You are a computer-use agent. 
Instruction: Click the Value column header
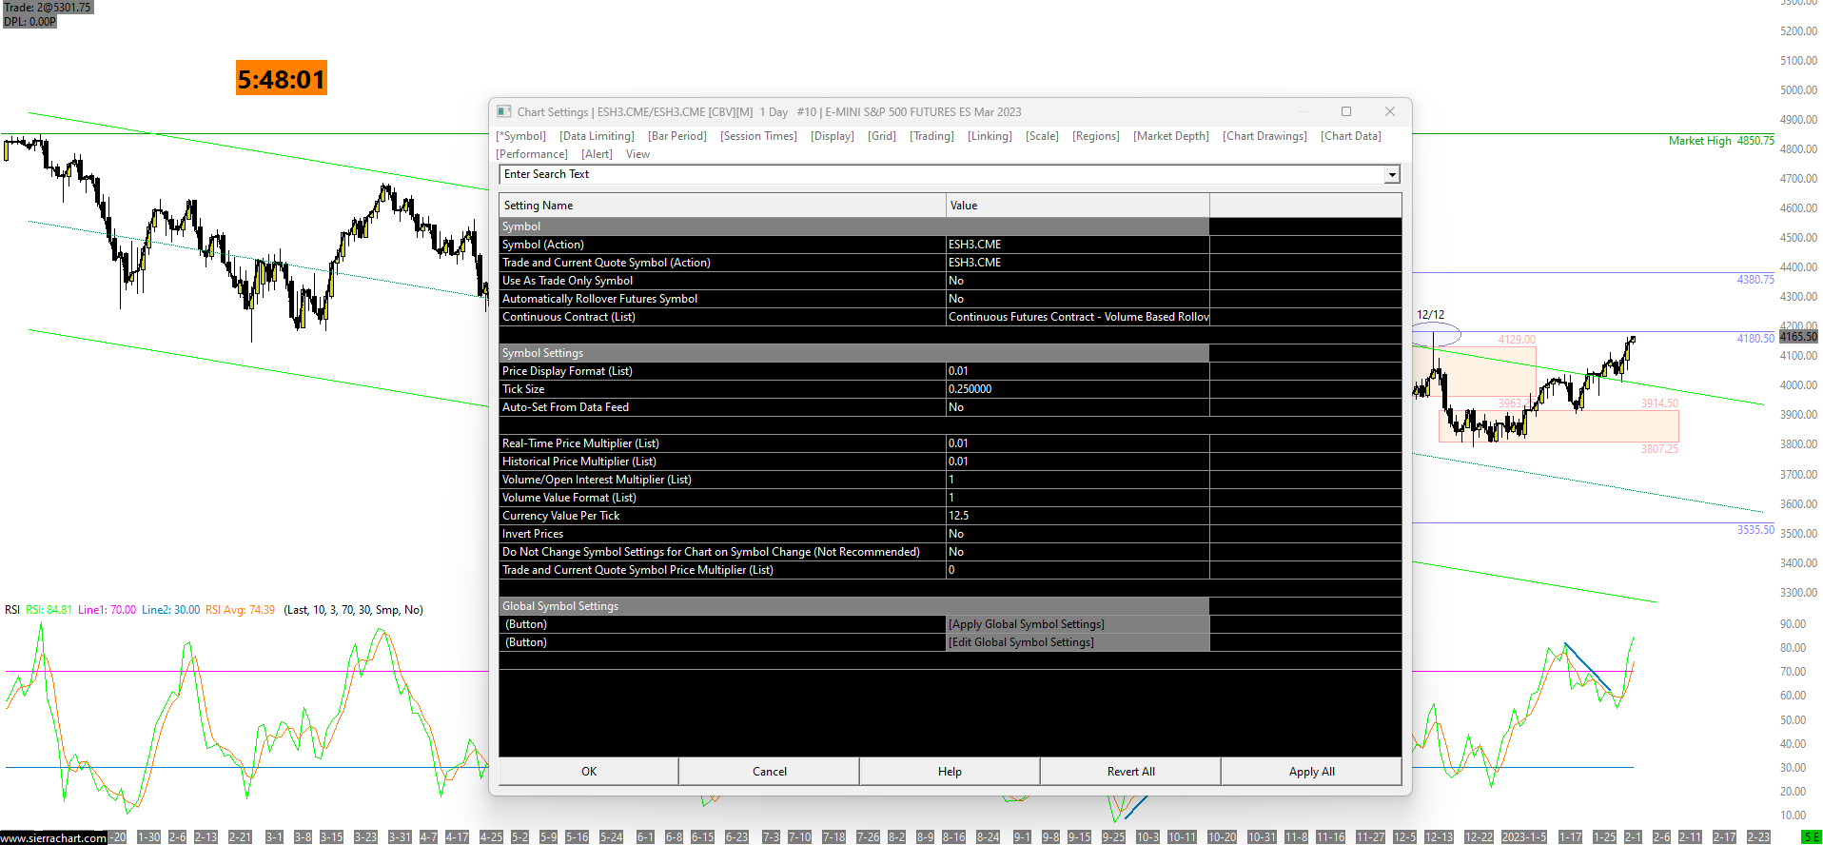pos(1078,206)
